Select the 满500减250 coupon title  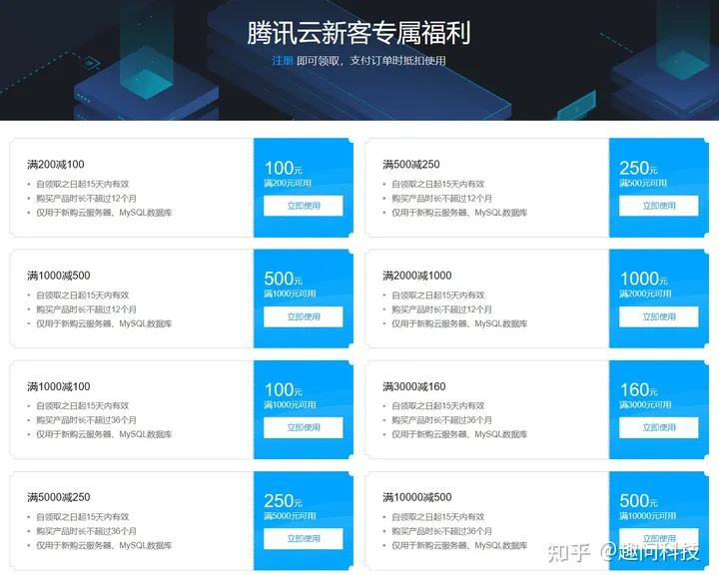click(412, 165)
